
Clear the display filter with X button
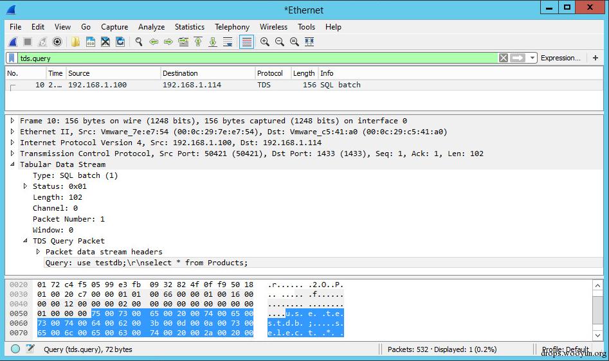pyautogui.click(x=504, y=58)
